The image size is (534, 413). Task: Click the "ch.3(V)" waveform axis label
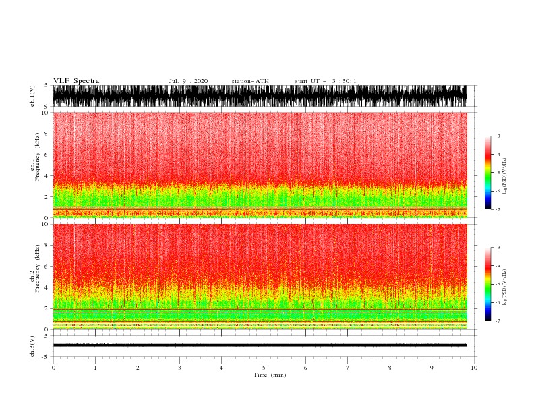pyautogui.click(x=32, y=346)
